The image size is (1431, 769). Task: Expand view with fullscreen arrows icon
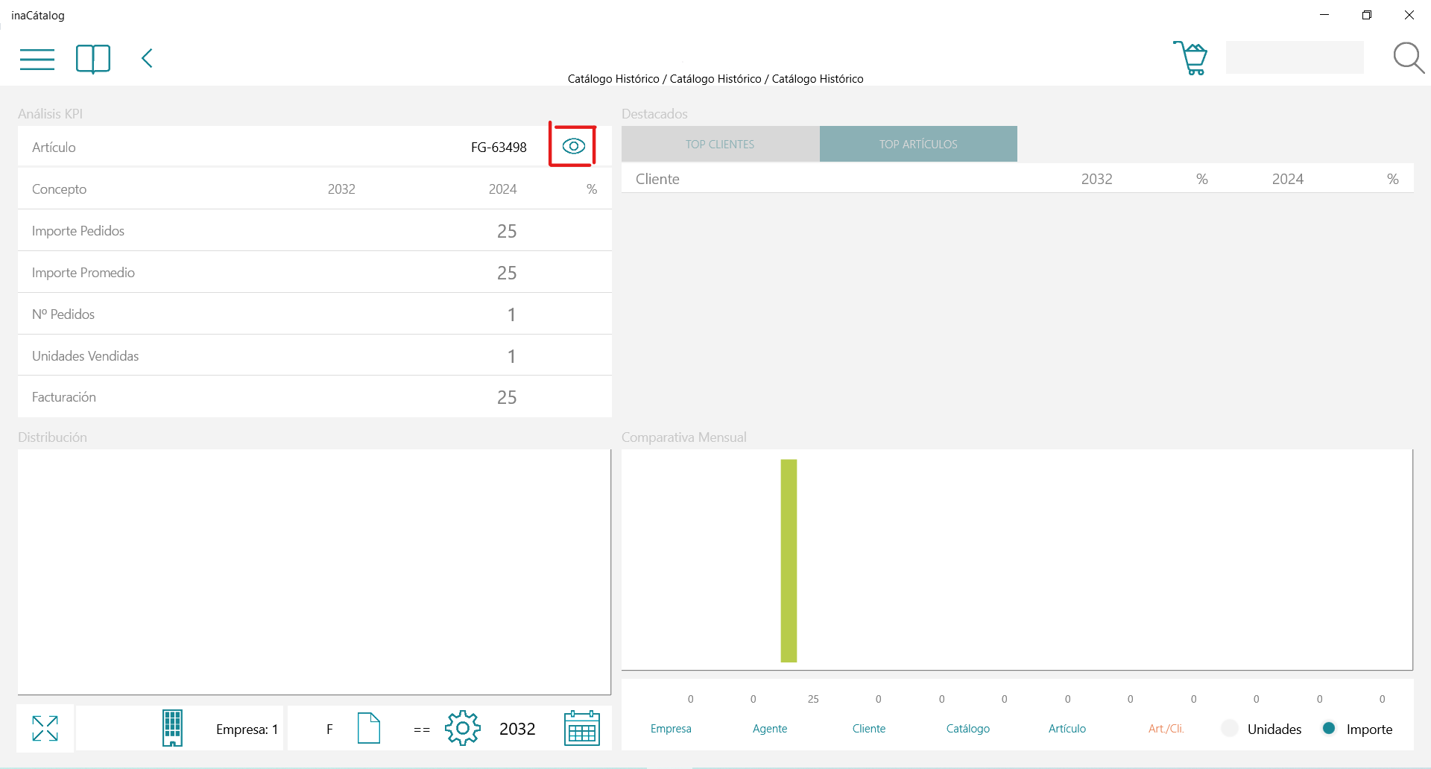click(45, 728)
